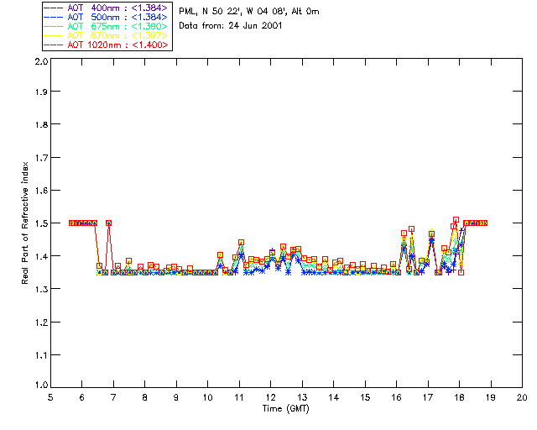537x430 pixels.
Task: Click the x-axis tick label 7
Action: pos(113,397)
